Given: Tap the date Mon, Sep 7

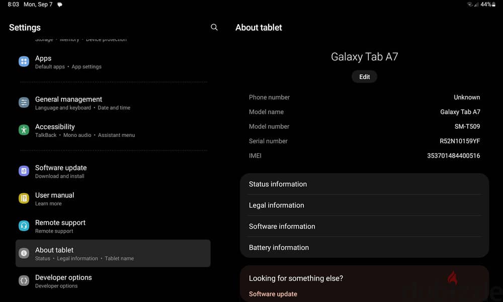Looking at the screenshot, I should point(38,5).
